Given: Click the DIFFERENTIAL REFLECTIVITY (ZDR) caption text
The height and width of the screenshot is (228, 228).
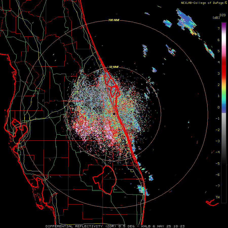Looking at the screenshot, I should (81, 226).
